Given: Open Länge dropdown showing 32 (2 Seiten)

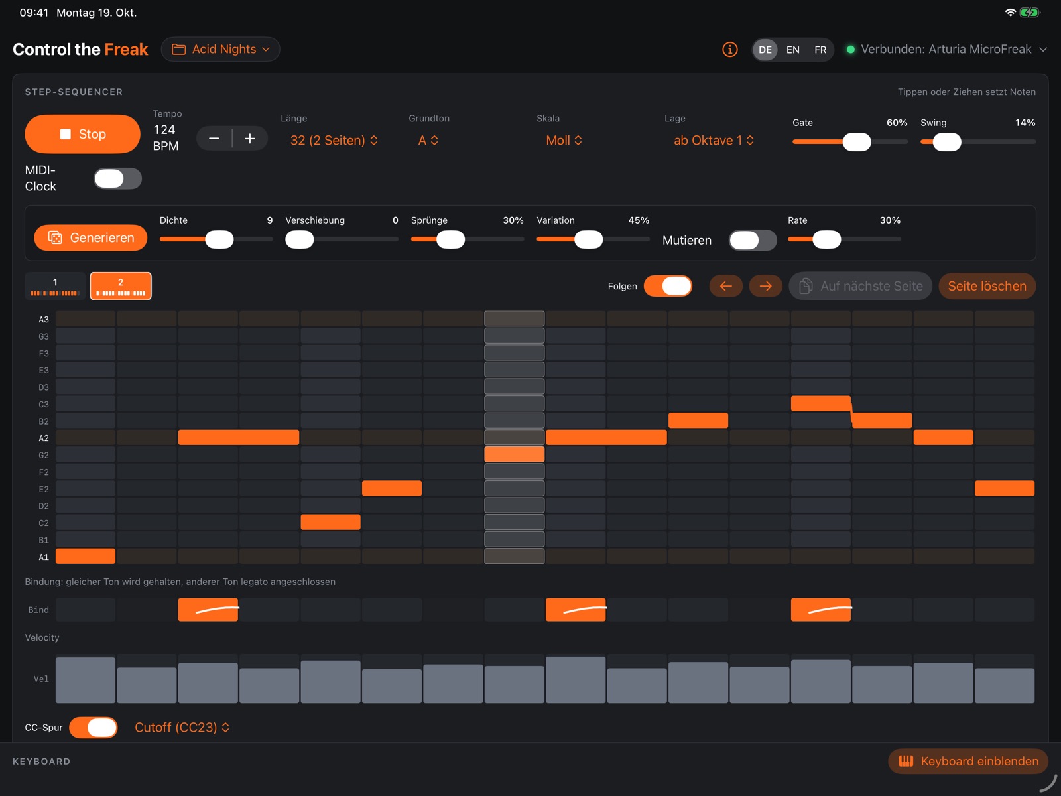Looking at the screenshot, I should tap(334, 140).
